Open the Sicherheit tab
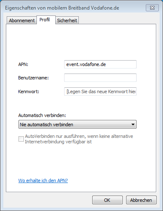163x211 pixels. 67,20
